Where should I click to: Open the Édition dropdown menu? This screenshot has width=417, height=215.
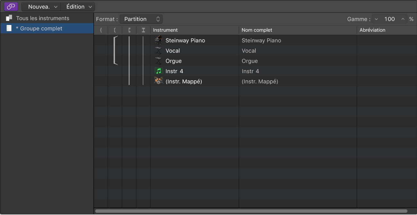[x=78, y=6]
